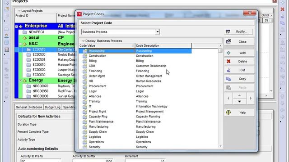Click the Logistics code value
289x162 pixels.
[x=95, y=137]
